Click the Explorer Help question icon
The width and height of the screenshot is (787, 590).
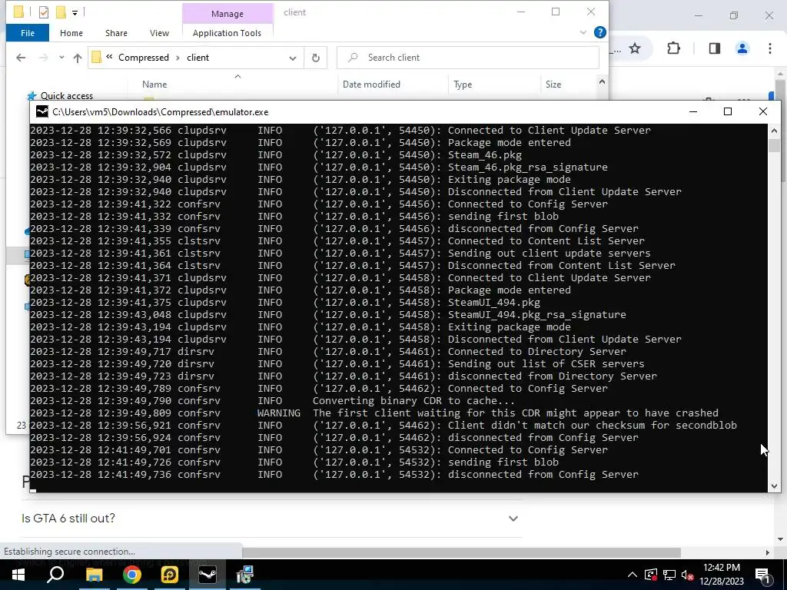(x=599, y=32)
